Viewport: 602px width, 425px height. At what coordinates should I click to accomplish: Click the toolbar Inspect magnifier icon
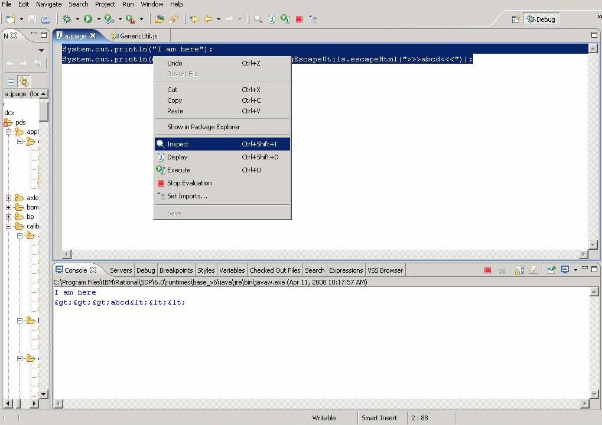(258, 19)
